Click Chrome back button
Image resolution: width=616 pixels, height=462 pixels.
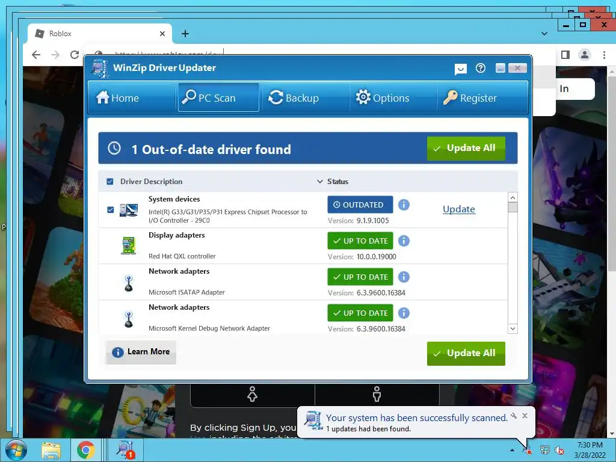point(36,55)
